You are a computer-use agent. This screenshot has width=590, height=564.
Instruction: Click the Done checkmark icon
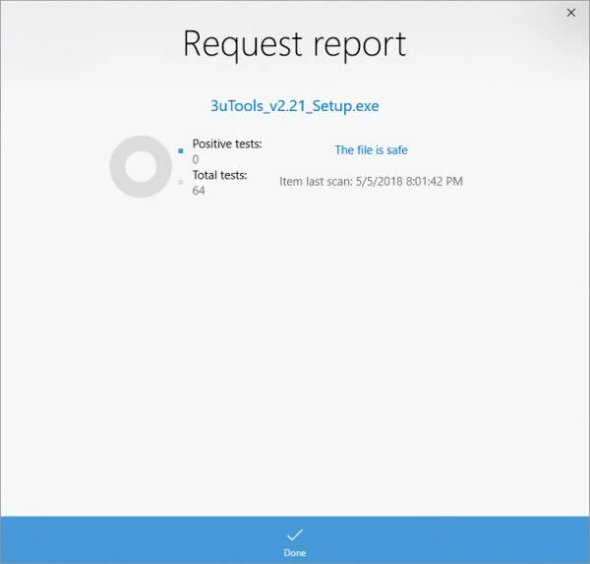point(295,535)
